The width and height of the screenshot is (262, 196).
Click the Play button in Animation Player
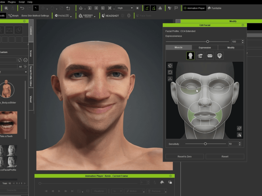click(x=59, y=191)
